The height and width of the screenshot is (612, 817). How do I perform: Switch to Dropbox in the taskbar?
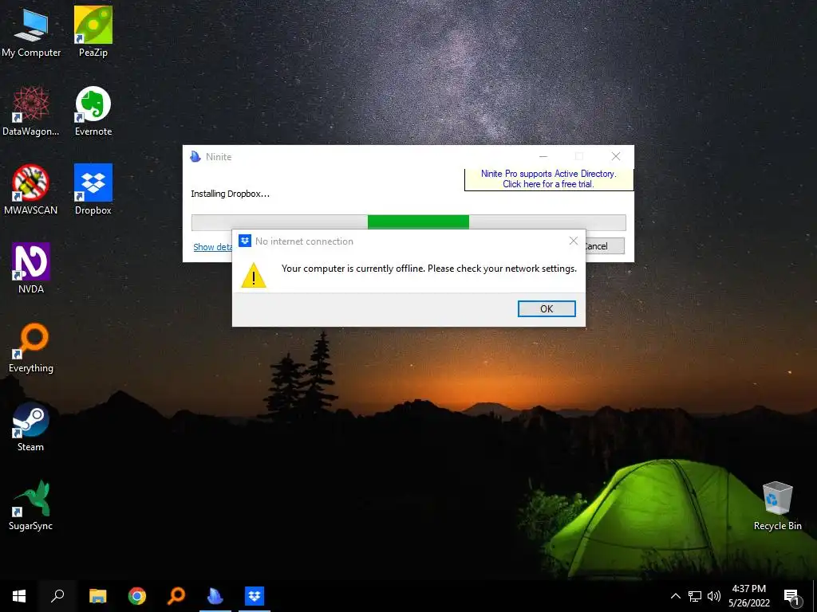pyautogui.click(x=255, y=596)
